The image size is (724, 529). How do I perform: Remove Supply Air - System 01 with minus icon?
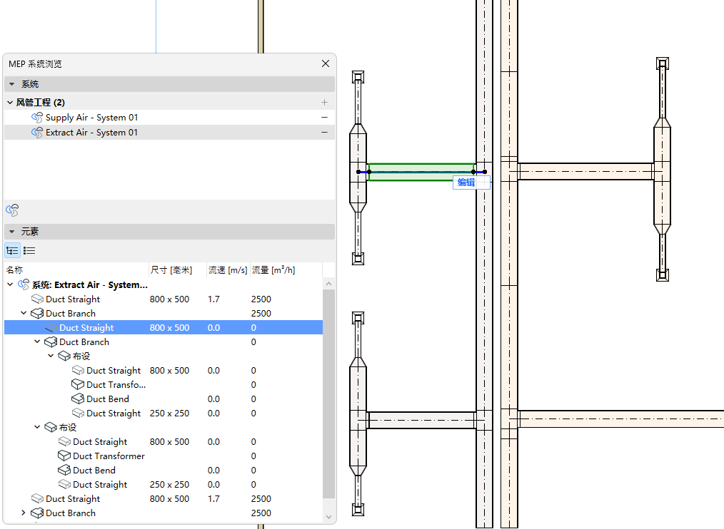pos(325,118)
